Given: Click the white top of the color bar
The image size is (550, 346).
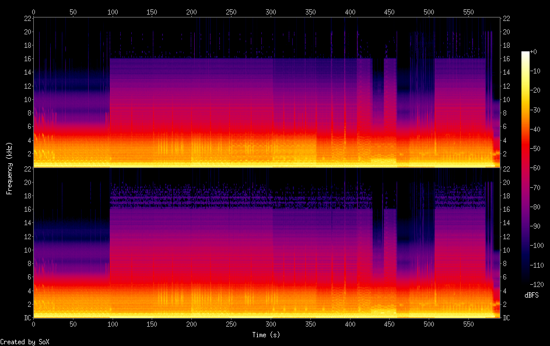Looking at the screenshot, I should (525, 54).
